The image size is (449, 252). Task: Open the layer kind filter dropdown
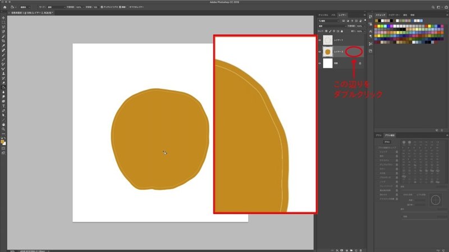(329, 21)
